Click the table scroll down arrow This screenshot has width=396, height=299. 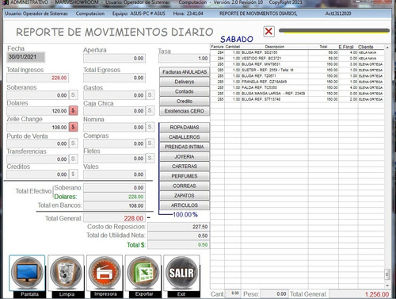(x=387, y=286)
